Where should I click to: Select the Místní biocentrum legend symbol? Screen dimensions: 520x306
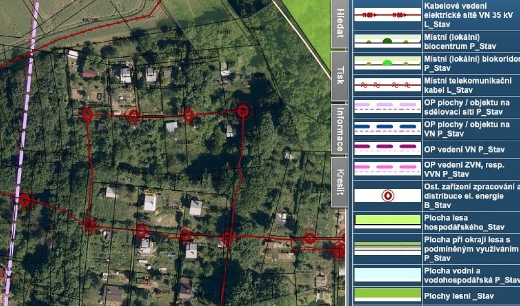tap(388, 41)
